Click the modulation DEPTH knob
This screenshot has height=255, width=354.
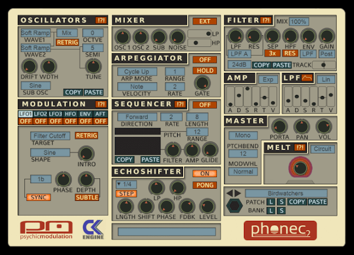click(86, 179)
